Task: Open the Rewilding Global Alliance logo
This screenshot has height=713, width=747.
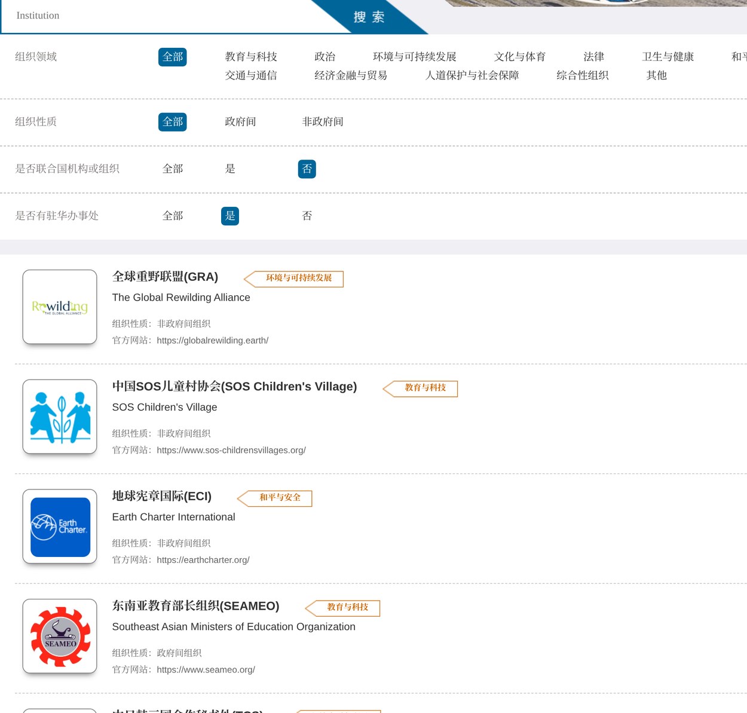Action: 60,307
